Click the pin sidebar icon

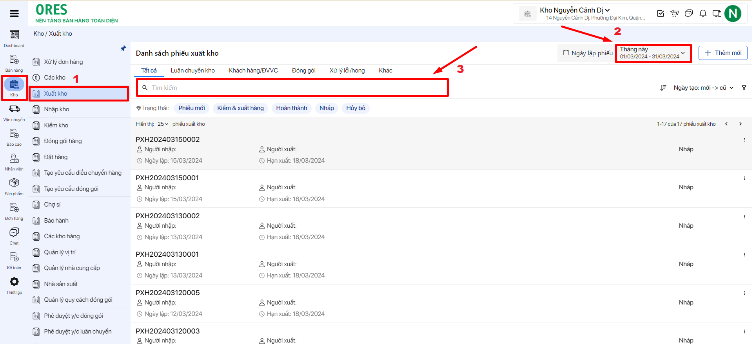123,48
